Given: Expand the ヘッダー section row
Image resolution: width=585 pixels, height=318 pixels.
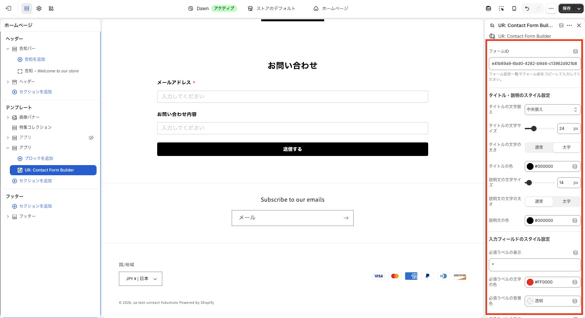Looking at the screenshot, I should click(8, 82).
